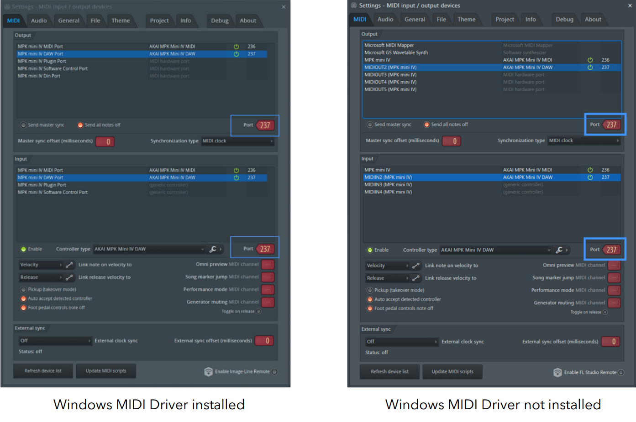Toggle Auto accept detected controller in driver-installed window
Viewport: 636px width, 422px height.
(x=23, y=298)
